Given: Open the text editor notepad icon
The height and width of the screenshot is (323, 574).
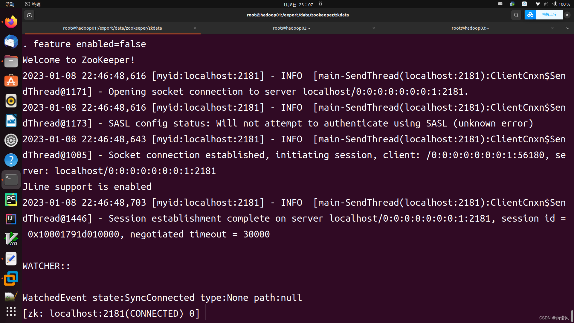Looking at the screenshot, I should (x=11, y=259).
